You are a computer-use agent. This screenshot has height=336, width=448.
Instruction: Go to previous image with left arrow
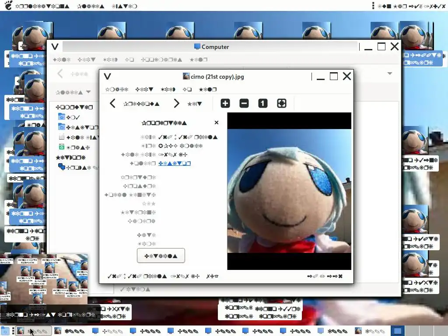pos(112,103)
